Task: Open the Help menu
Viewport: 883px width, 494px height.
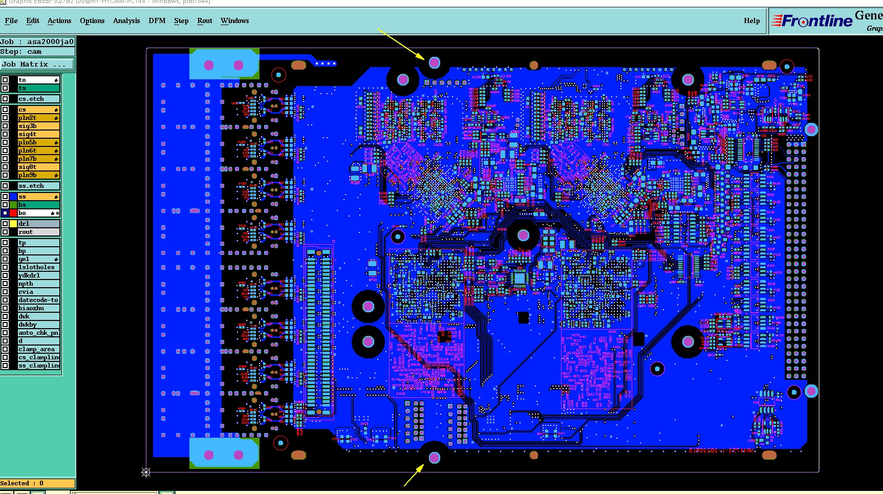Action: (752, 21)
